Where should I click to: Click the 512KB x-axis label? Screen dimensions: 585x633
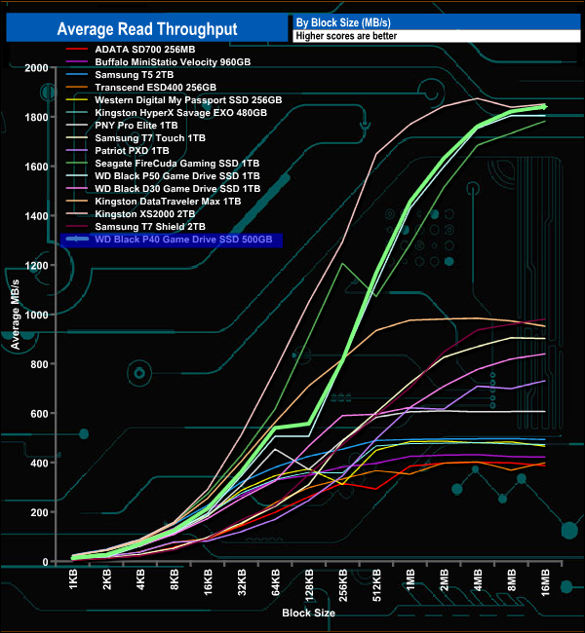coord(376,585)
